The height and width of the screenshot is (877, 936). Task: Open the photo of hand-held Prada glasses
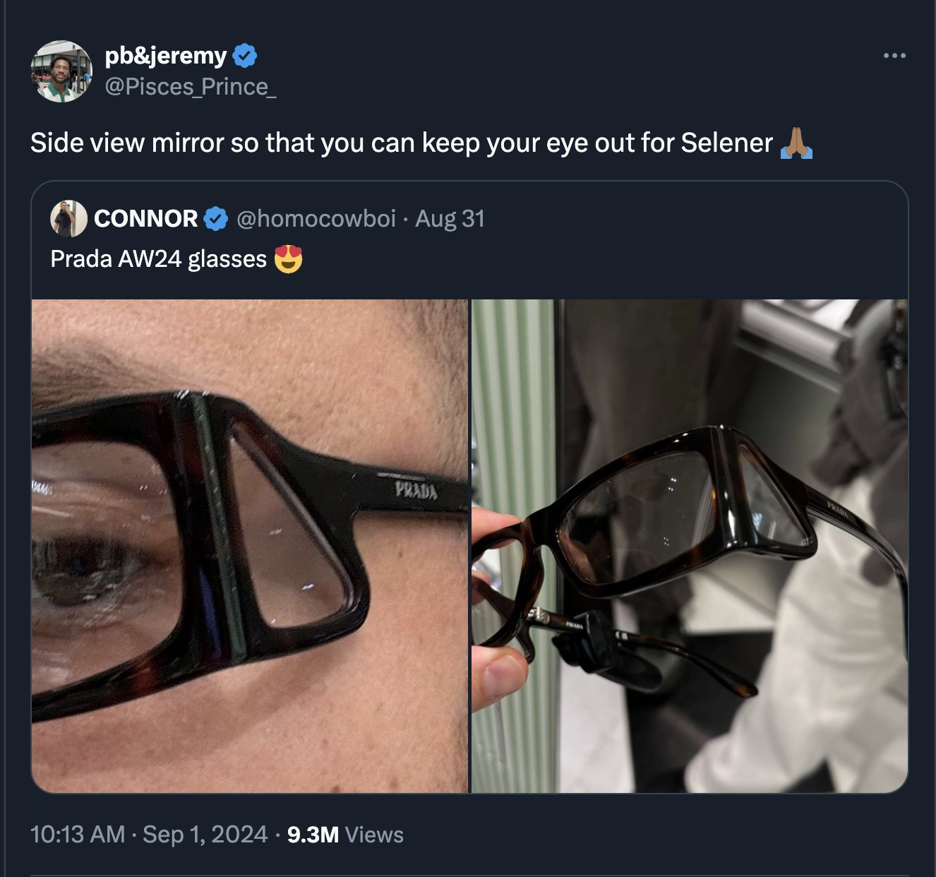[690, 546]
